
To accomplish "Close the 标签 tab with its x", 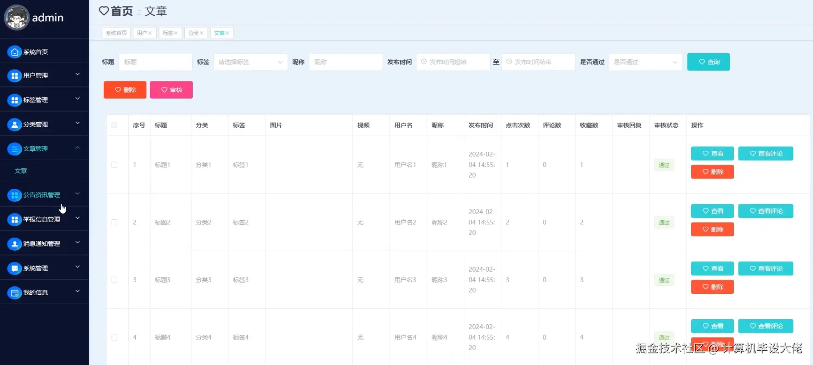I will [x=176, y=33].
